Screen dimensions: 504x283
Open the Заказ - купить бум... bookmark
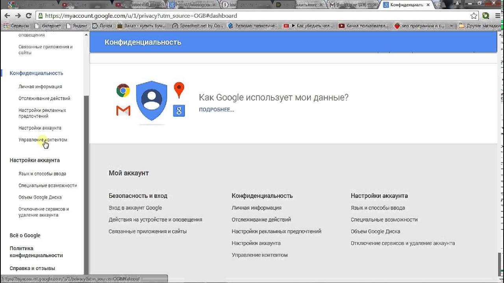(x=142, y=26)
